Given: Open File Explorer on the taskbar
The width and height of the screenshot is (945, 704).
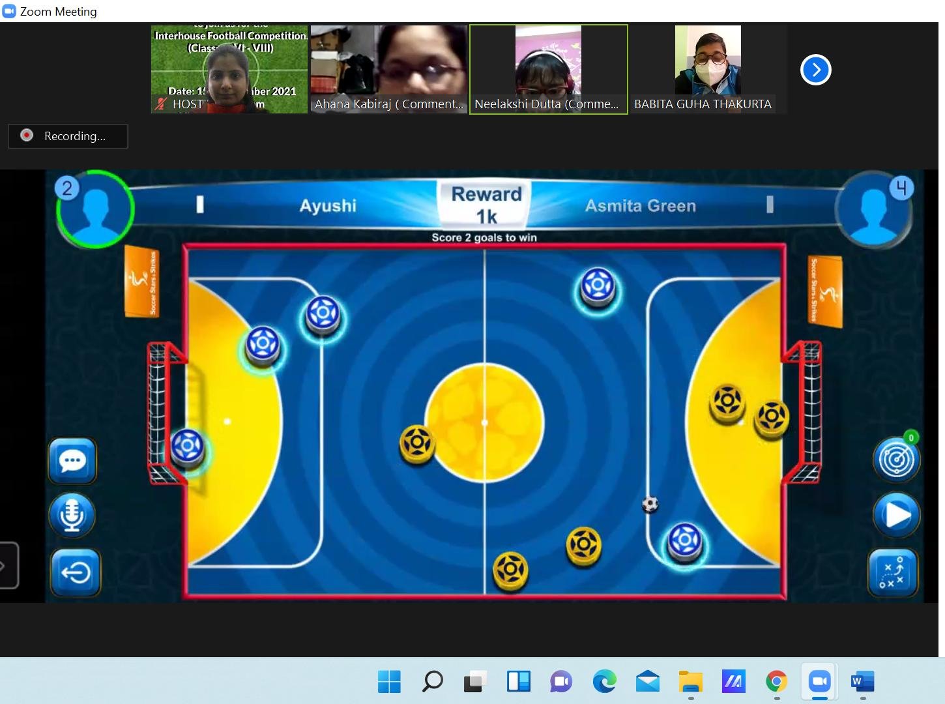Looking at the screenshot, I should coord(690,682).
